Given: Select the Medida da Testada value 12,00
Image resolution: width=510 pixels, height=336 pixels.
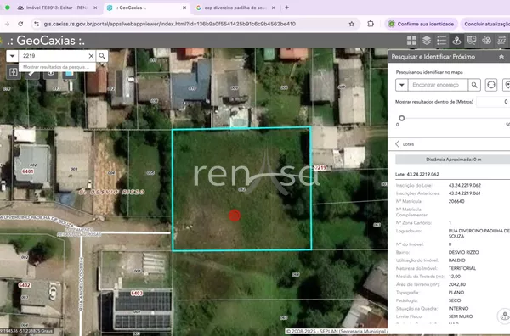Looking at the screenshot, I should [455, 277].
